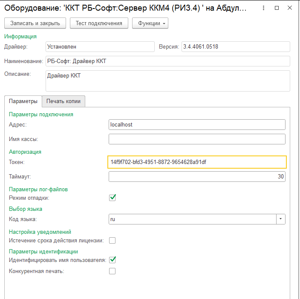The image size is (300, 299).
Task: Enable the 'Конкурентная печать' checkbox
Action: [112, 271]
